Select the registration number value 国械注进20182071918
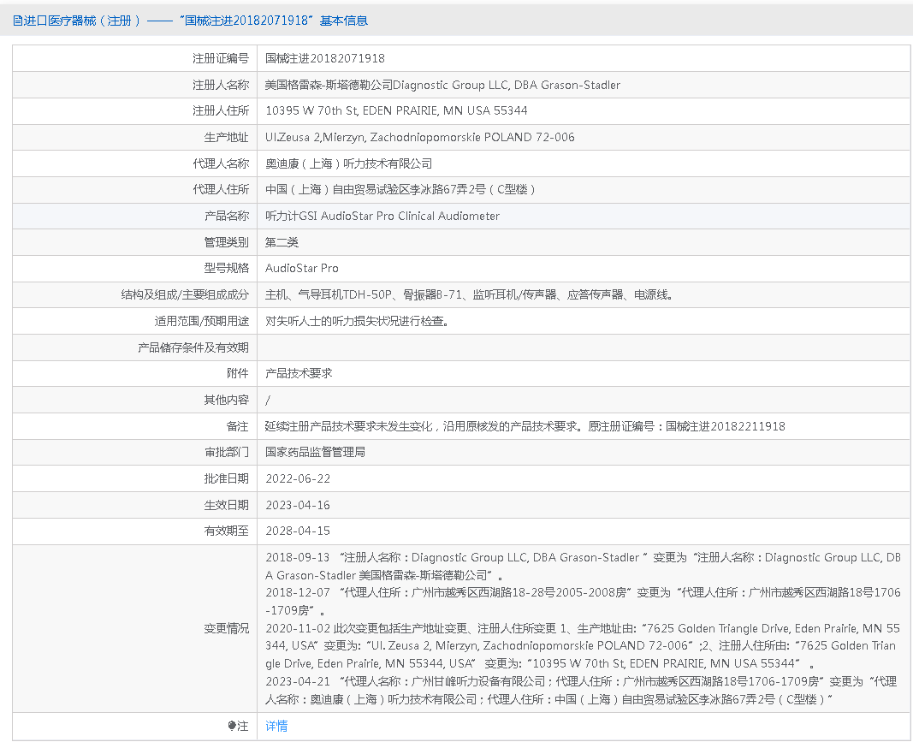 click(x=325, y=59)
